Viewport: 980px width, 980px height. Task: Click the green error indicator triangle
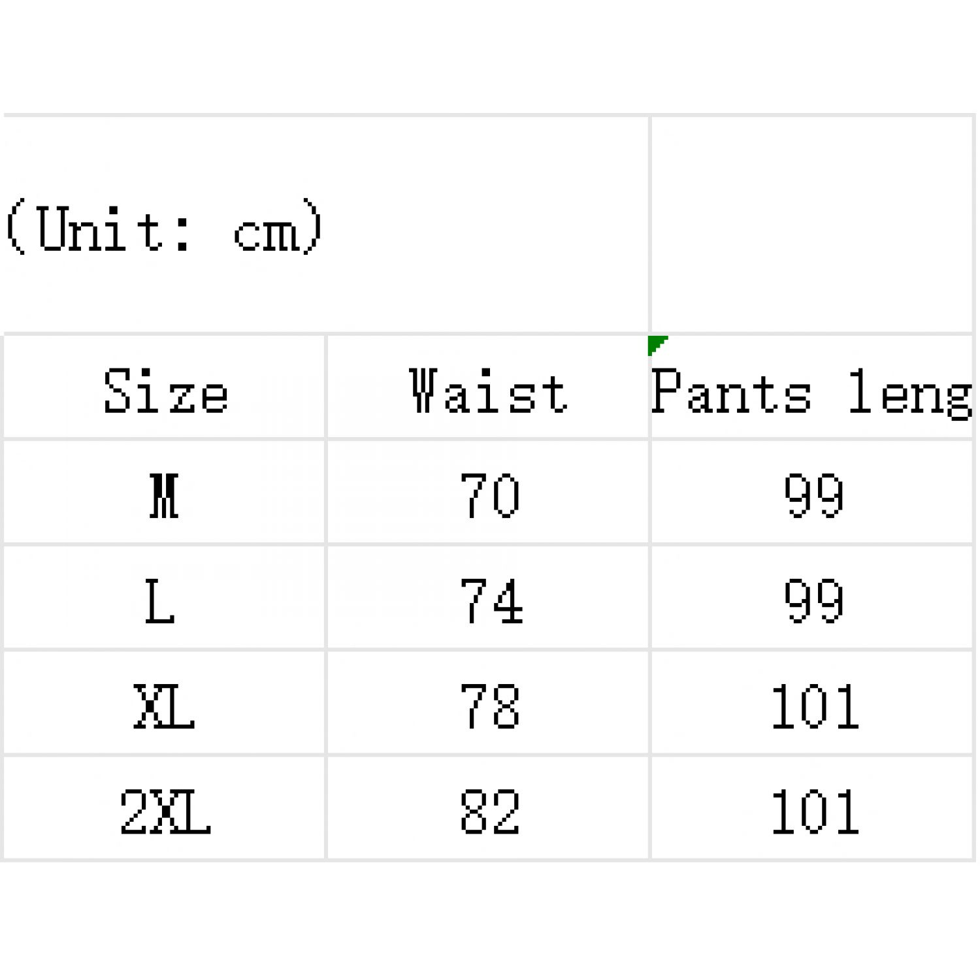(655, 343)
